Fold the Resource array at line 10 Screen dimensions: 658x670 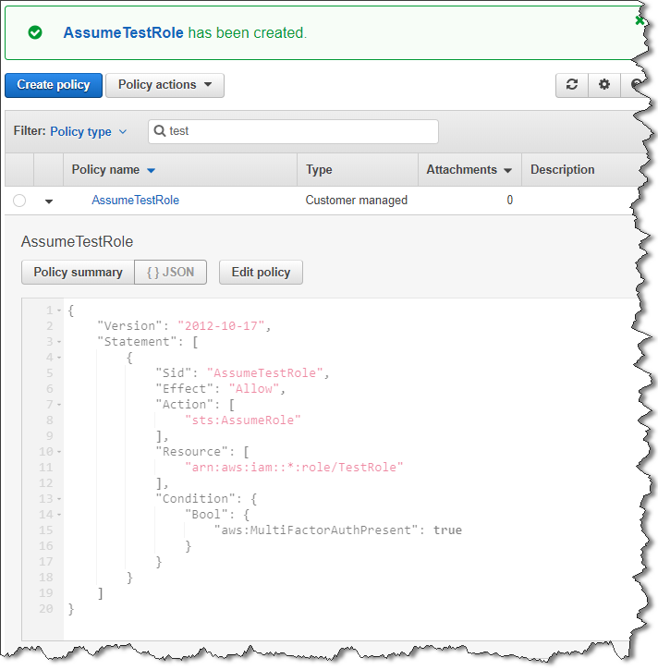click(x=59, y=452)
